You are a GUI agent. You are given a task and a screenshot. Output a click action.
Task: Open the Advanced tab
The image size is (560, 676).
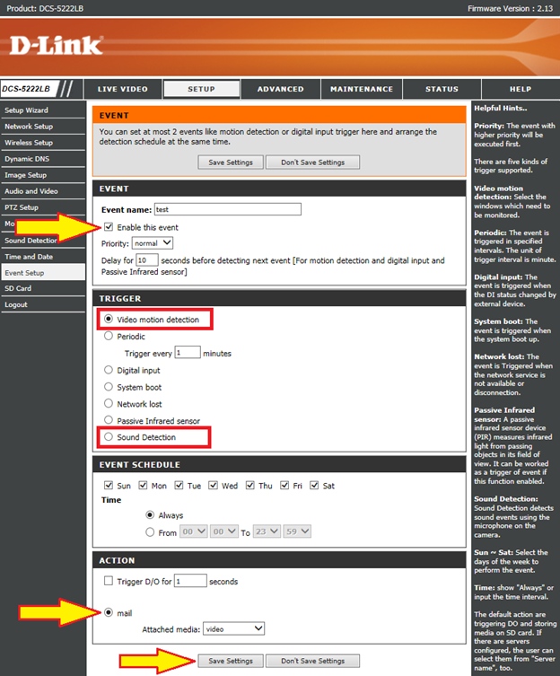(280, 89)
